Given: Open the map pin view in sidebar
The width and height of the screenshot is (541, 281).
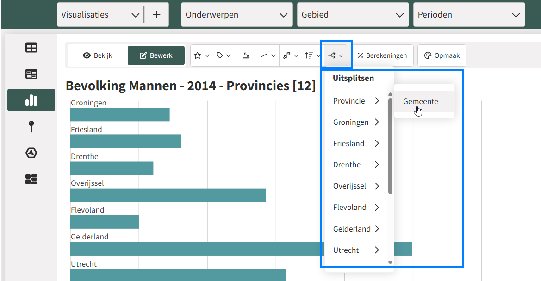Looking at the screenshot, I should [x=31, y=126].
